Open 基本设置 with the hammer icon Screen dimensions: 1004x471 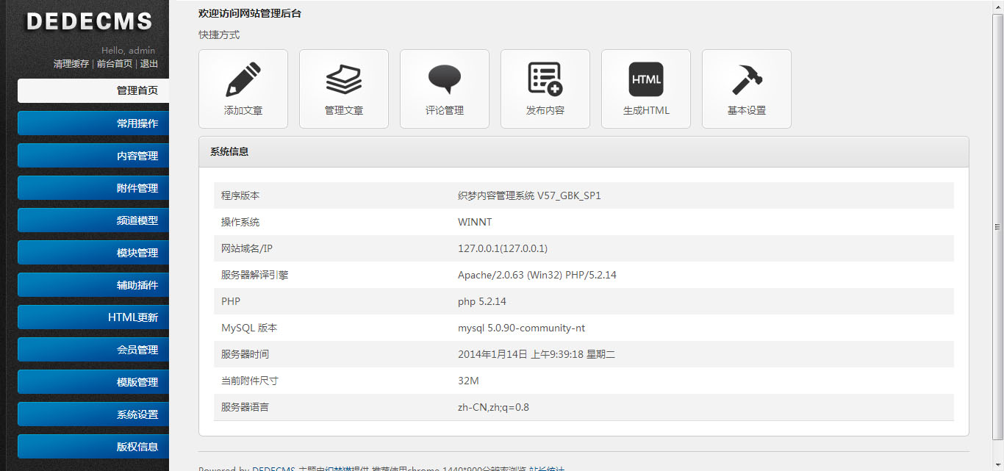[x=746, y=79]
